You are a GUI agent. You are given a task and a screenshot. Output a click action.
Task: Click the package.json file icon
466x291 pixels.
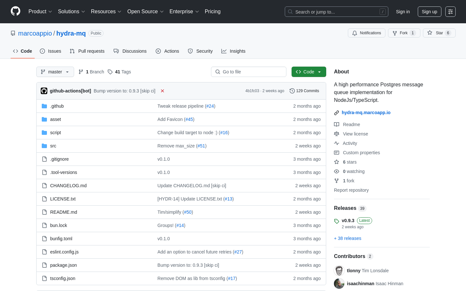[44, 265]
